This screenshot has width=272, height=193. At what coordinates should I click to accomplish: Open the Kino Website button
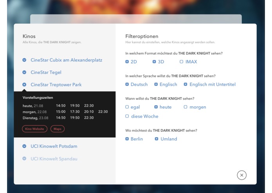(34, 129)
